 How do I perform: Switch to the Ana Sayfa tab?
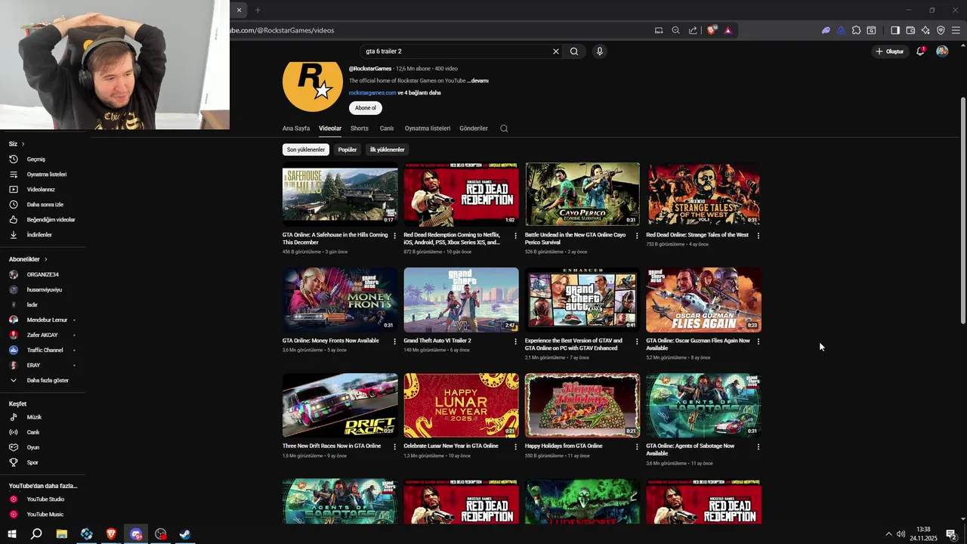[296, 128]
